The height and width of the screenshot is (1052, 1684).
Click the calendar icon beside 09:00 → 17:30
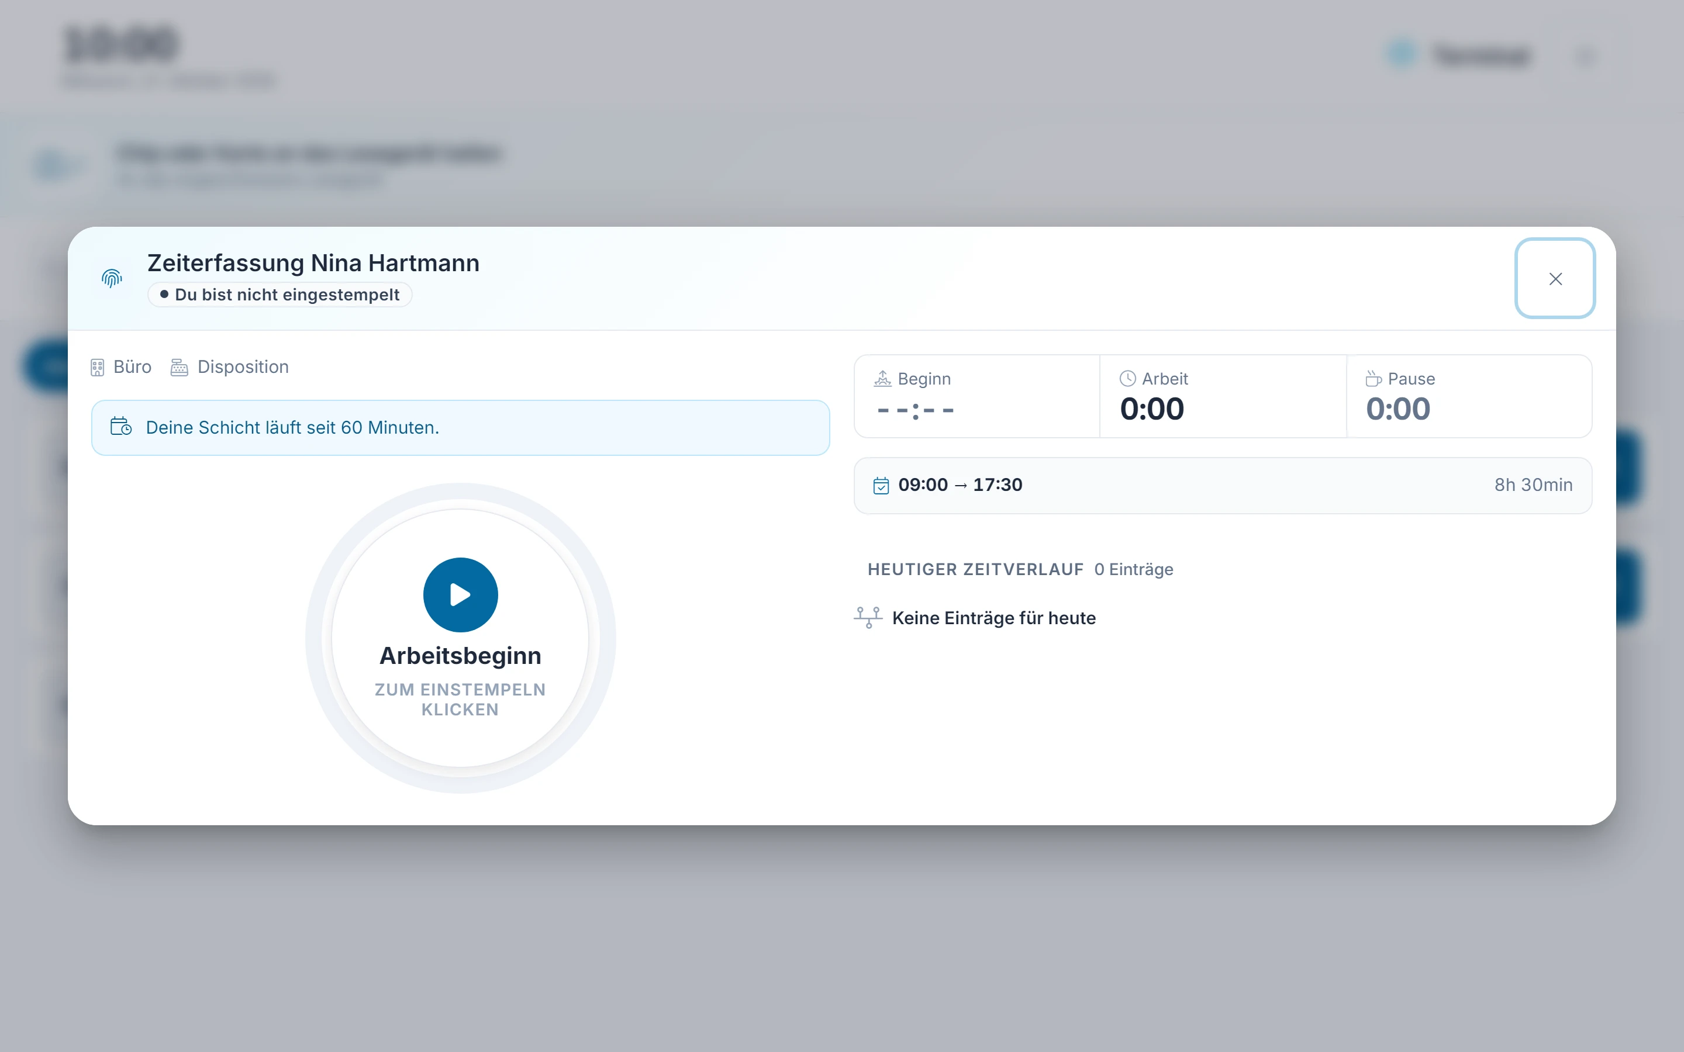[881, 485]
